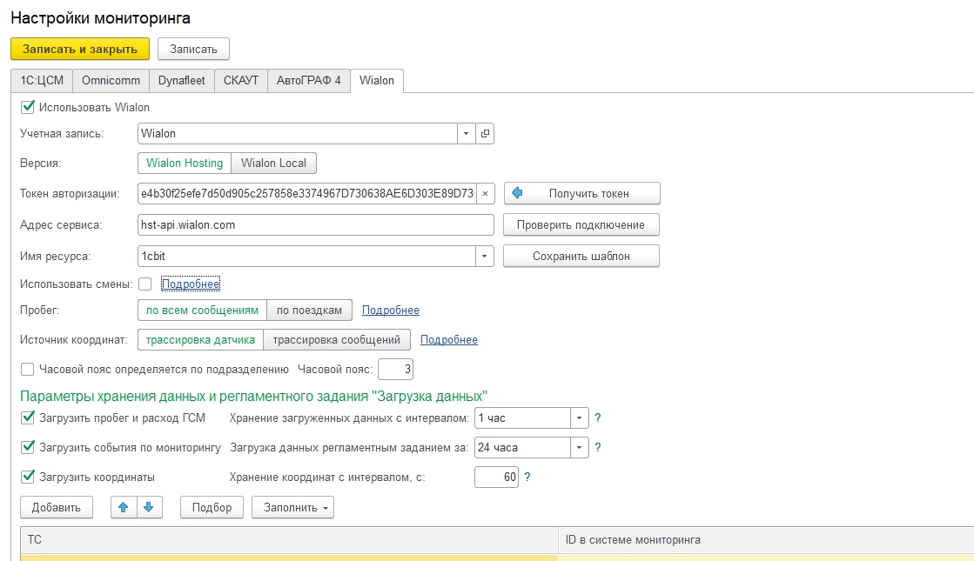Expand the Учетная запись dropdown
Screen dimensions: 974x561
[x=467, y=134]
